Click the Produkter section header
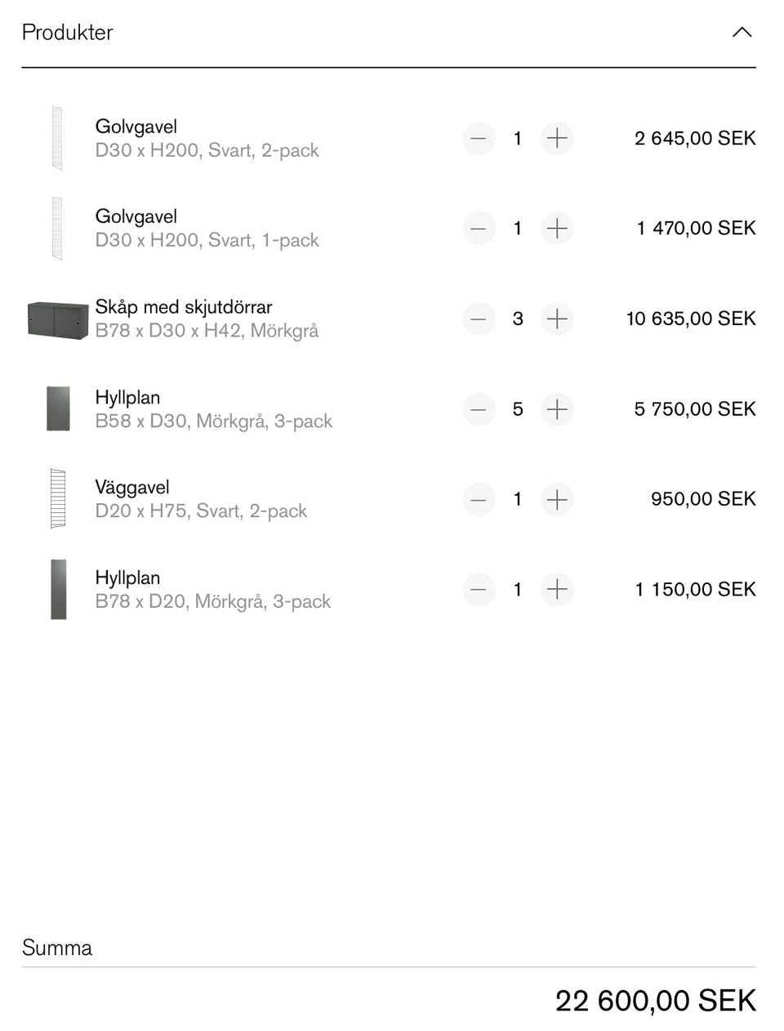This screenshot has height=1031, width=784. [x=68, y=33]
